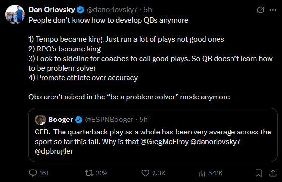282x182 pixels.
Task: Open Dan Orlovsky's profile picture
Action: point(15,14)
